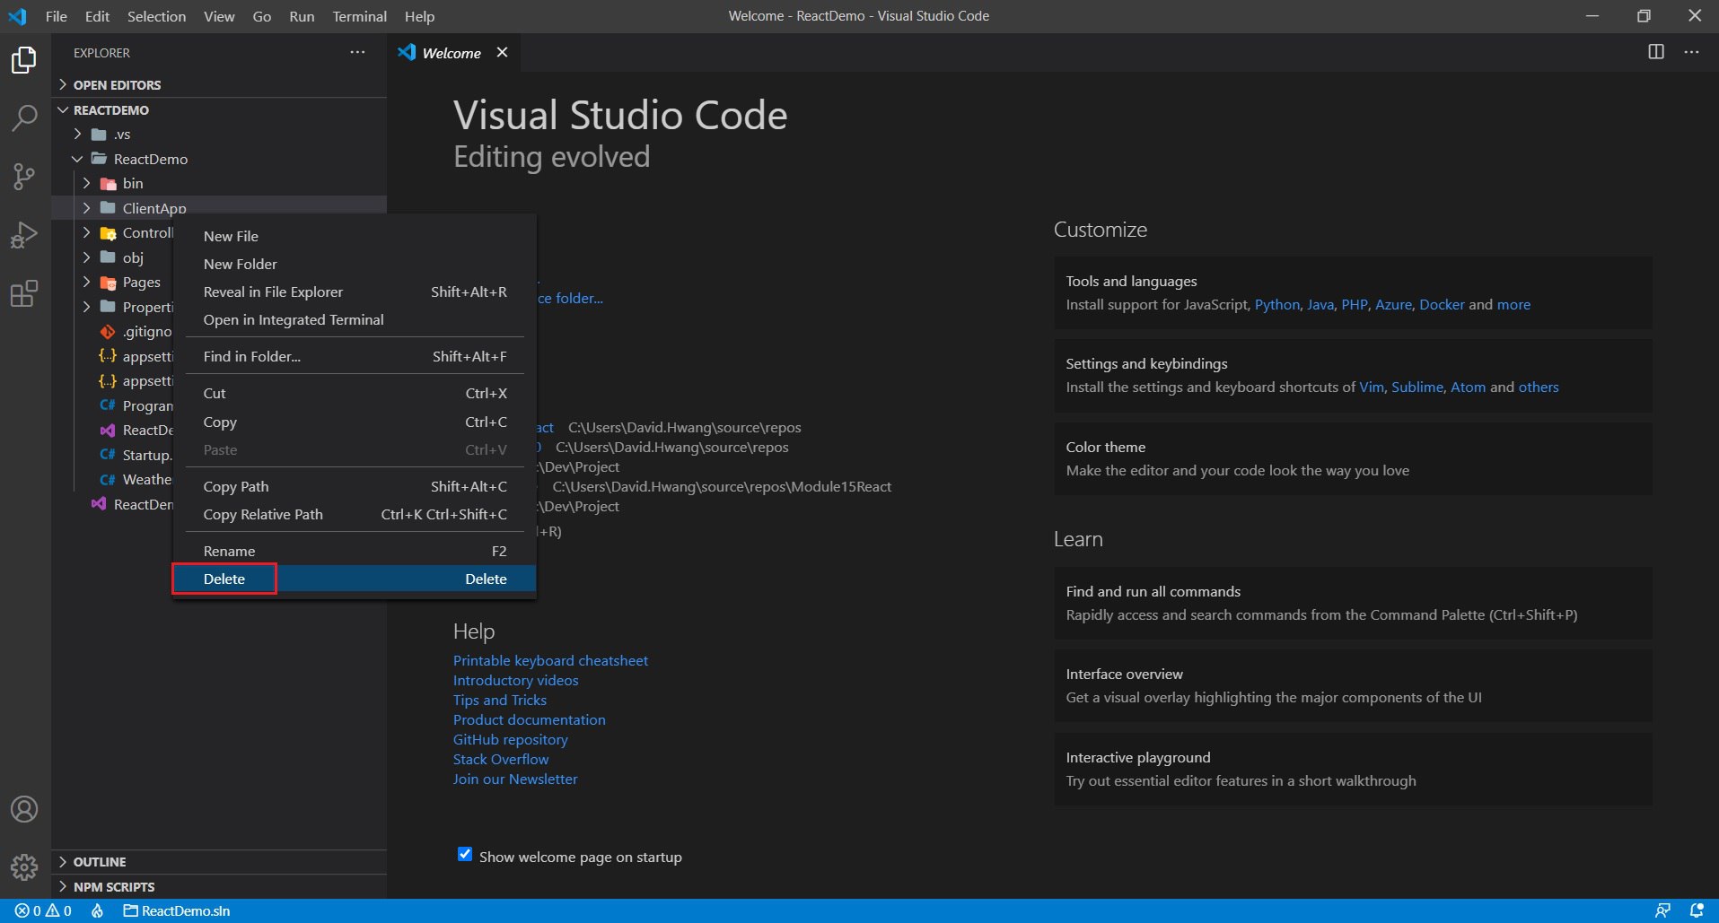Open editor more actions ellipsis

pyautogui.click(x=1691, y=52)
